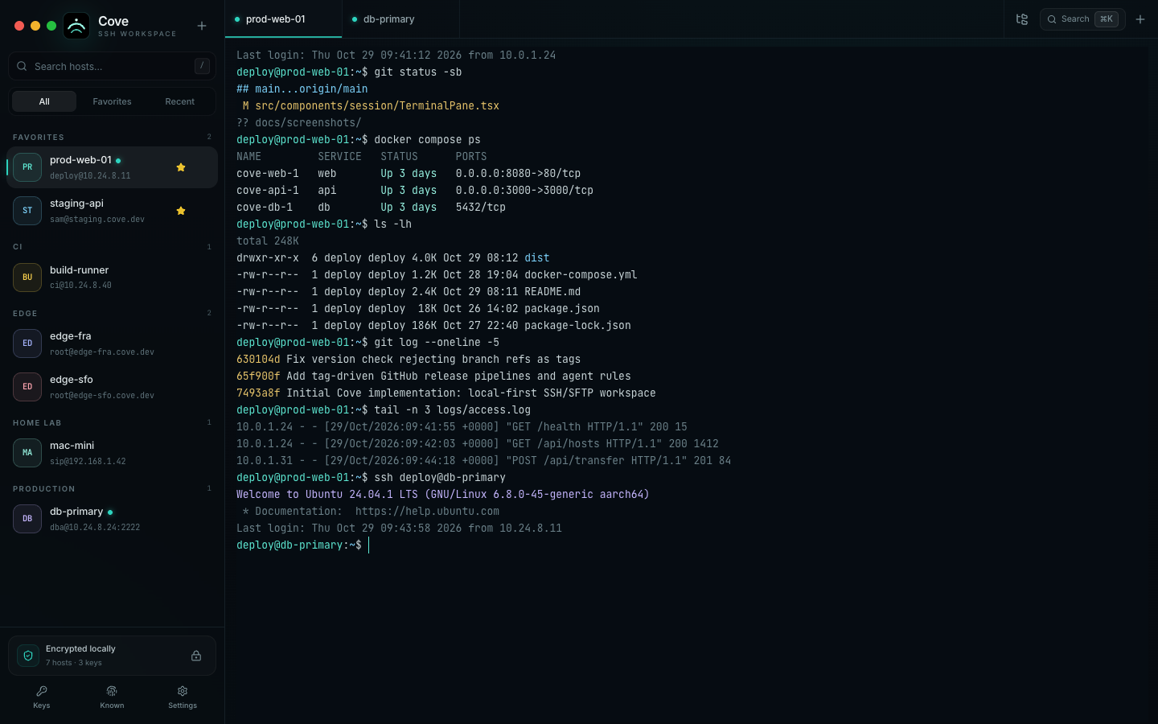Unfavorite prod-web-01 via its star
Viewport: 1158px width, 724px height.
pos(181,167)
